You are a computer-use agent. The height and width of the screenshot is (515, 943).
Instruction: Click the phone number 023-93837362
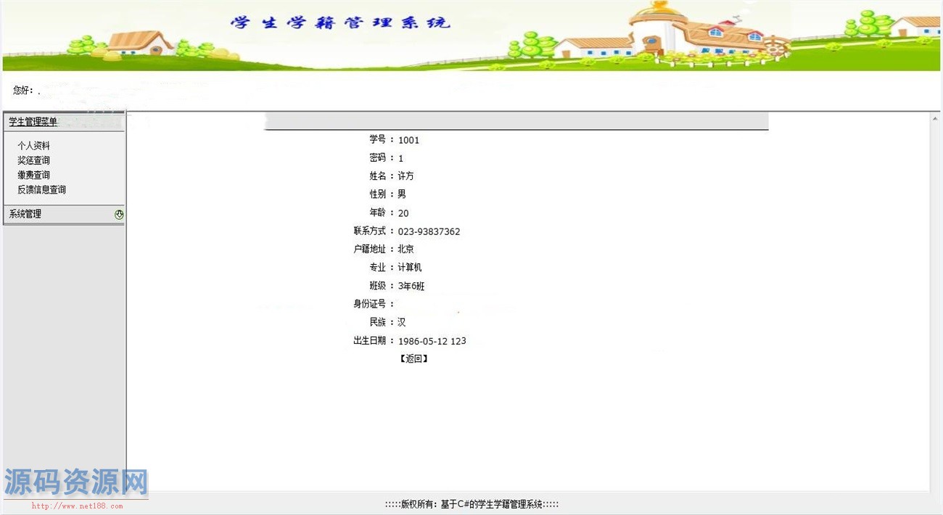(429, 231)
